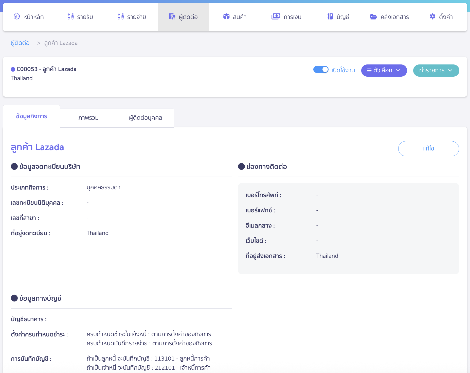Click the dashboard chart icon for หน้าหลัก
This screenshot has width=470, height=373.
tap(17, 17)
